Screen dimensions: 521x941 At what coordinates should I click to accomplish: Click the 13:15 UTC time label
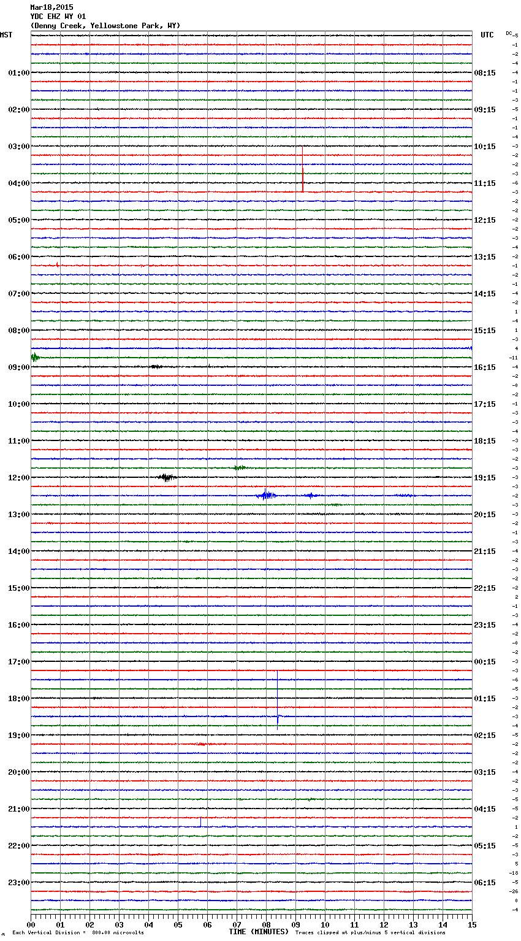pos(485,257)
